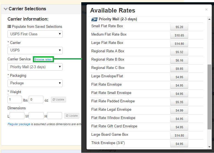
Task: Open the Carrier dropdown showing USPS
Action: [35, 50]
